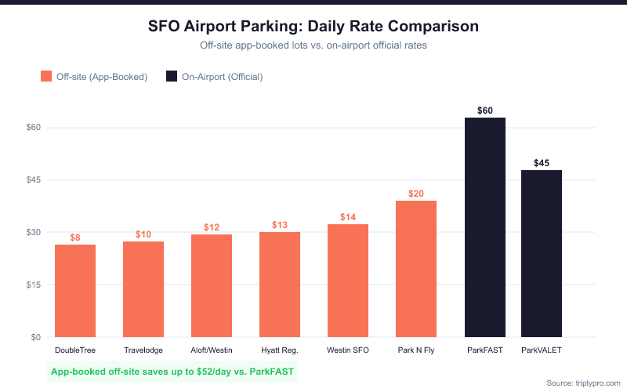Screen dimensions: 627x392
Task: Select the ParkVALET $45 bar
Action: point(542,254)
